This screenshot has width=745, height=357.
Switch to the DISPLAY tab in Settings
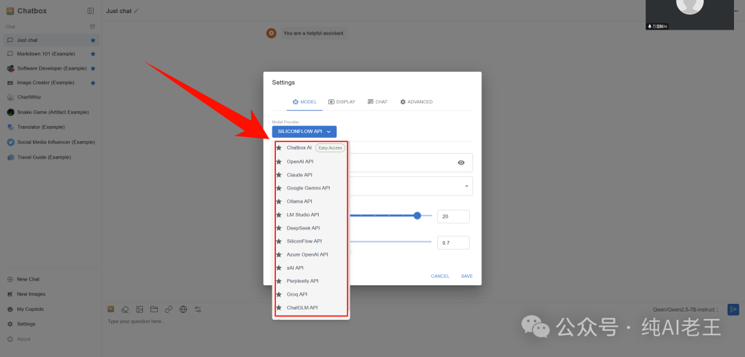pyautogui.click(x=341, y=101)
